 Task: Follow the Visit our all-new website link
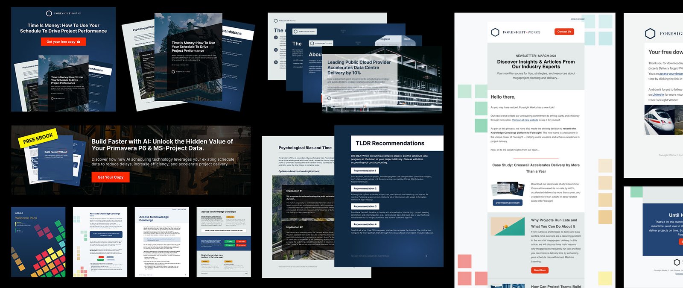point(525,120)
